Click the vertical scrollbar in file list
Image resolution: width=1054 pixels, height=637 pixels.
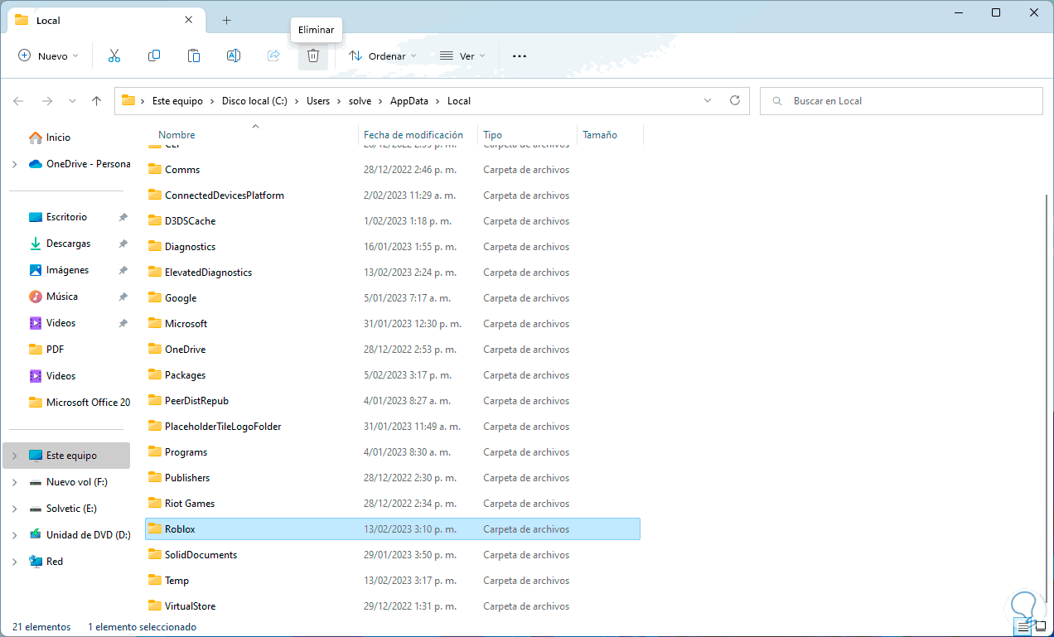(x=1046, y=373)
